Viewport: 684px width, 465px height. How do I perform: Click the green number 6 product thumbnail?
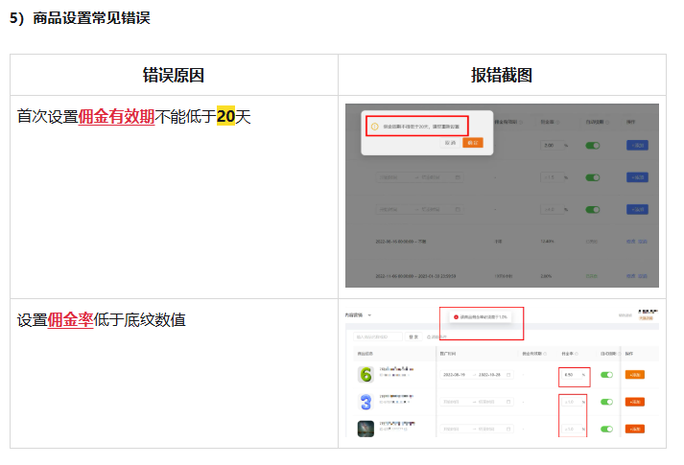365,374
